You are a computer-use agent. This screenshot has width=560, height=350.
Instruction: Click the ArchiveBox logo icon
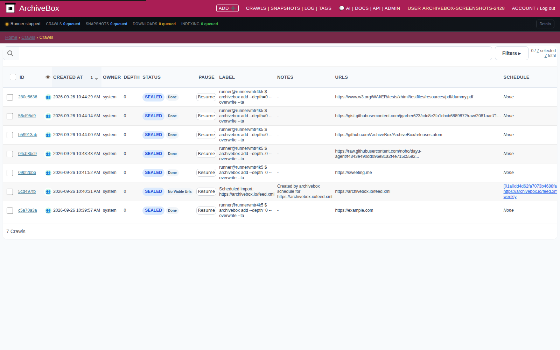click(10, 8)
